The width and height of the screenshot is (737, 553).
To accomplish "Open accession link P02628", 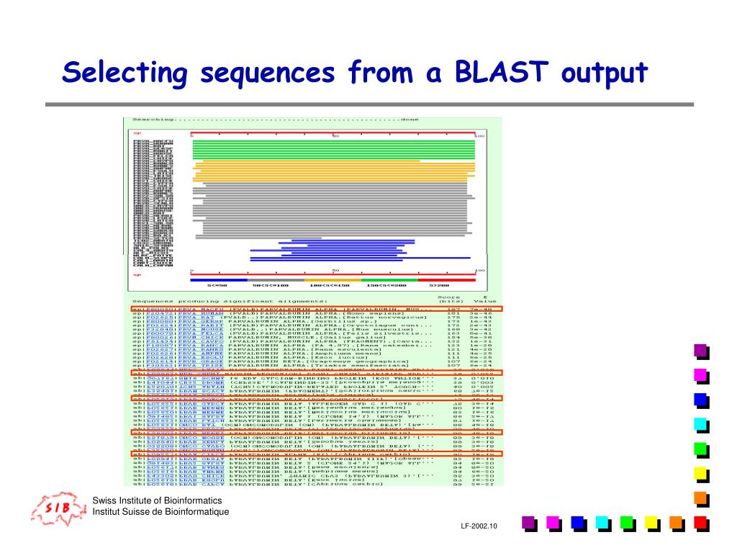I will click(x=159, y=357).
